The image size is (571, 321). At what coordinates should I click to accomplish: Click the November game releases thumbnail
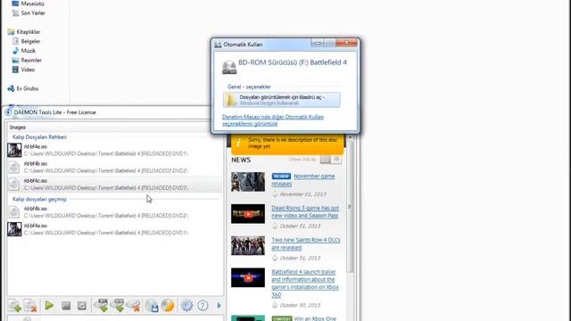[x=248, y=182]
